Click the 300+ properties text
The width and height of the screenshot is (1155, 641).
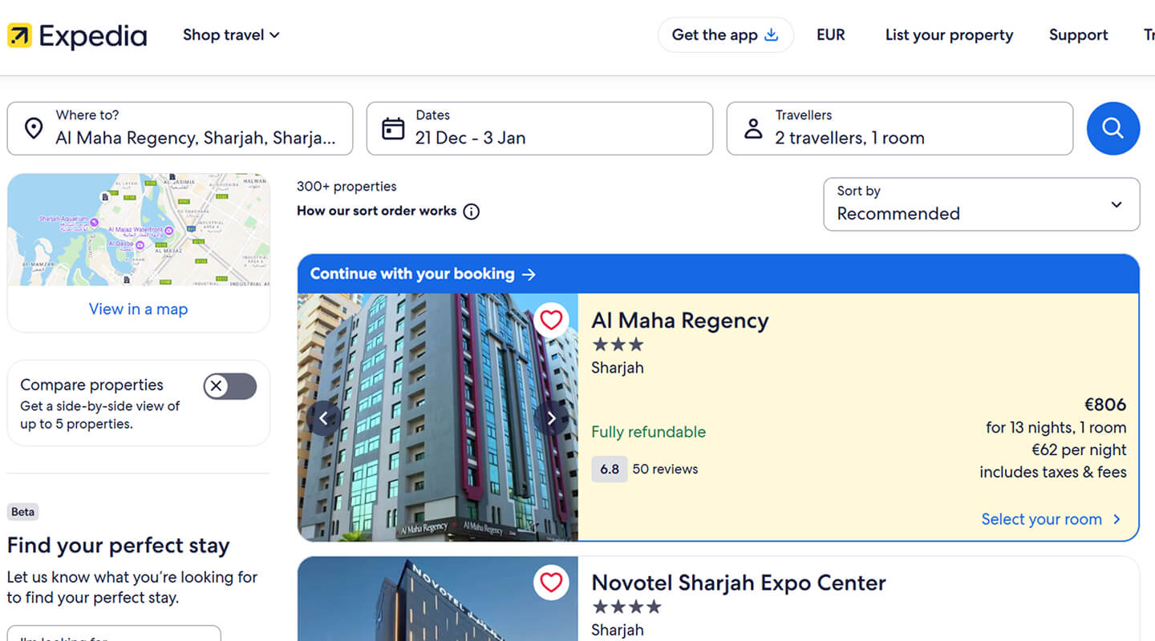click(346, 187)
